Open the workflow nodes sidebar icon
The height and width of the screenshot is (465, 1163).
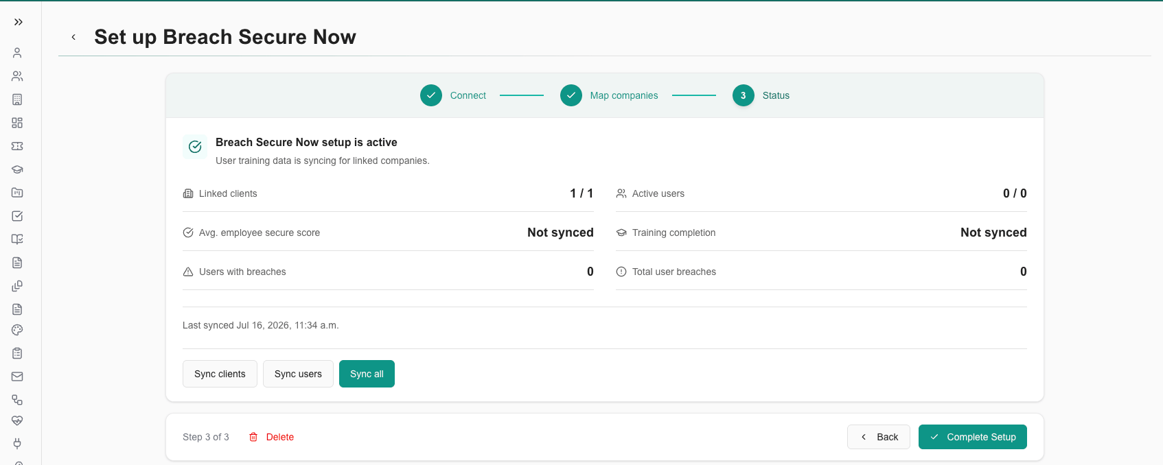coord(17,400)
